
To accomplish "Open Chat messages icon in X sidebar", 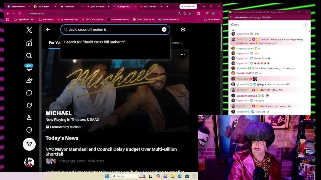I will tap(29, 93).
